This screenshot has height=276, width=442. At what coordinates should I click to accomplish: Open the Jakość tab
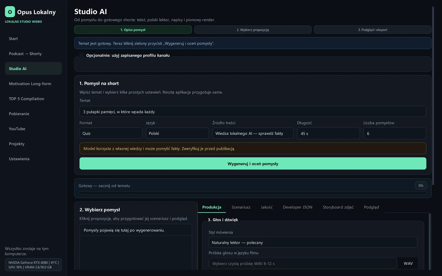point(267,207)
